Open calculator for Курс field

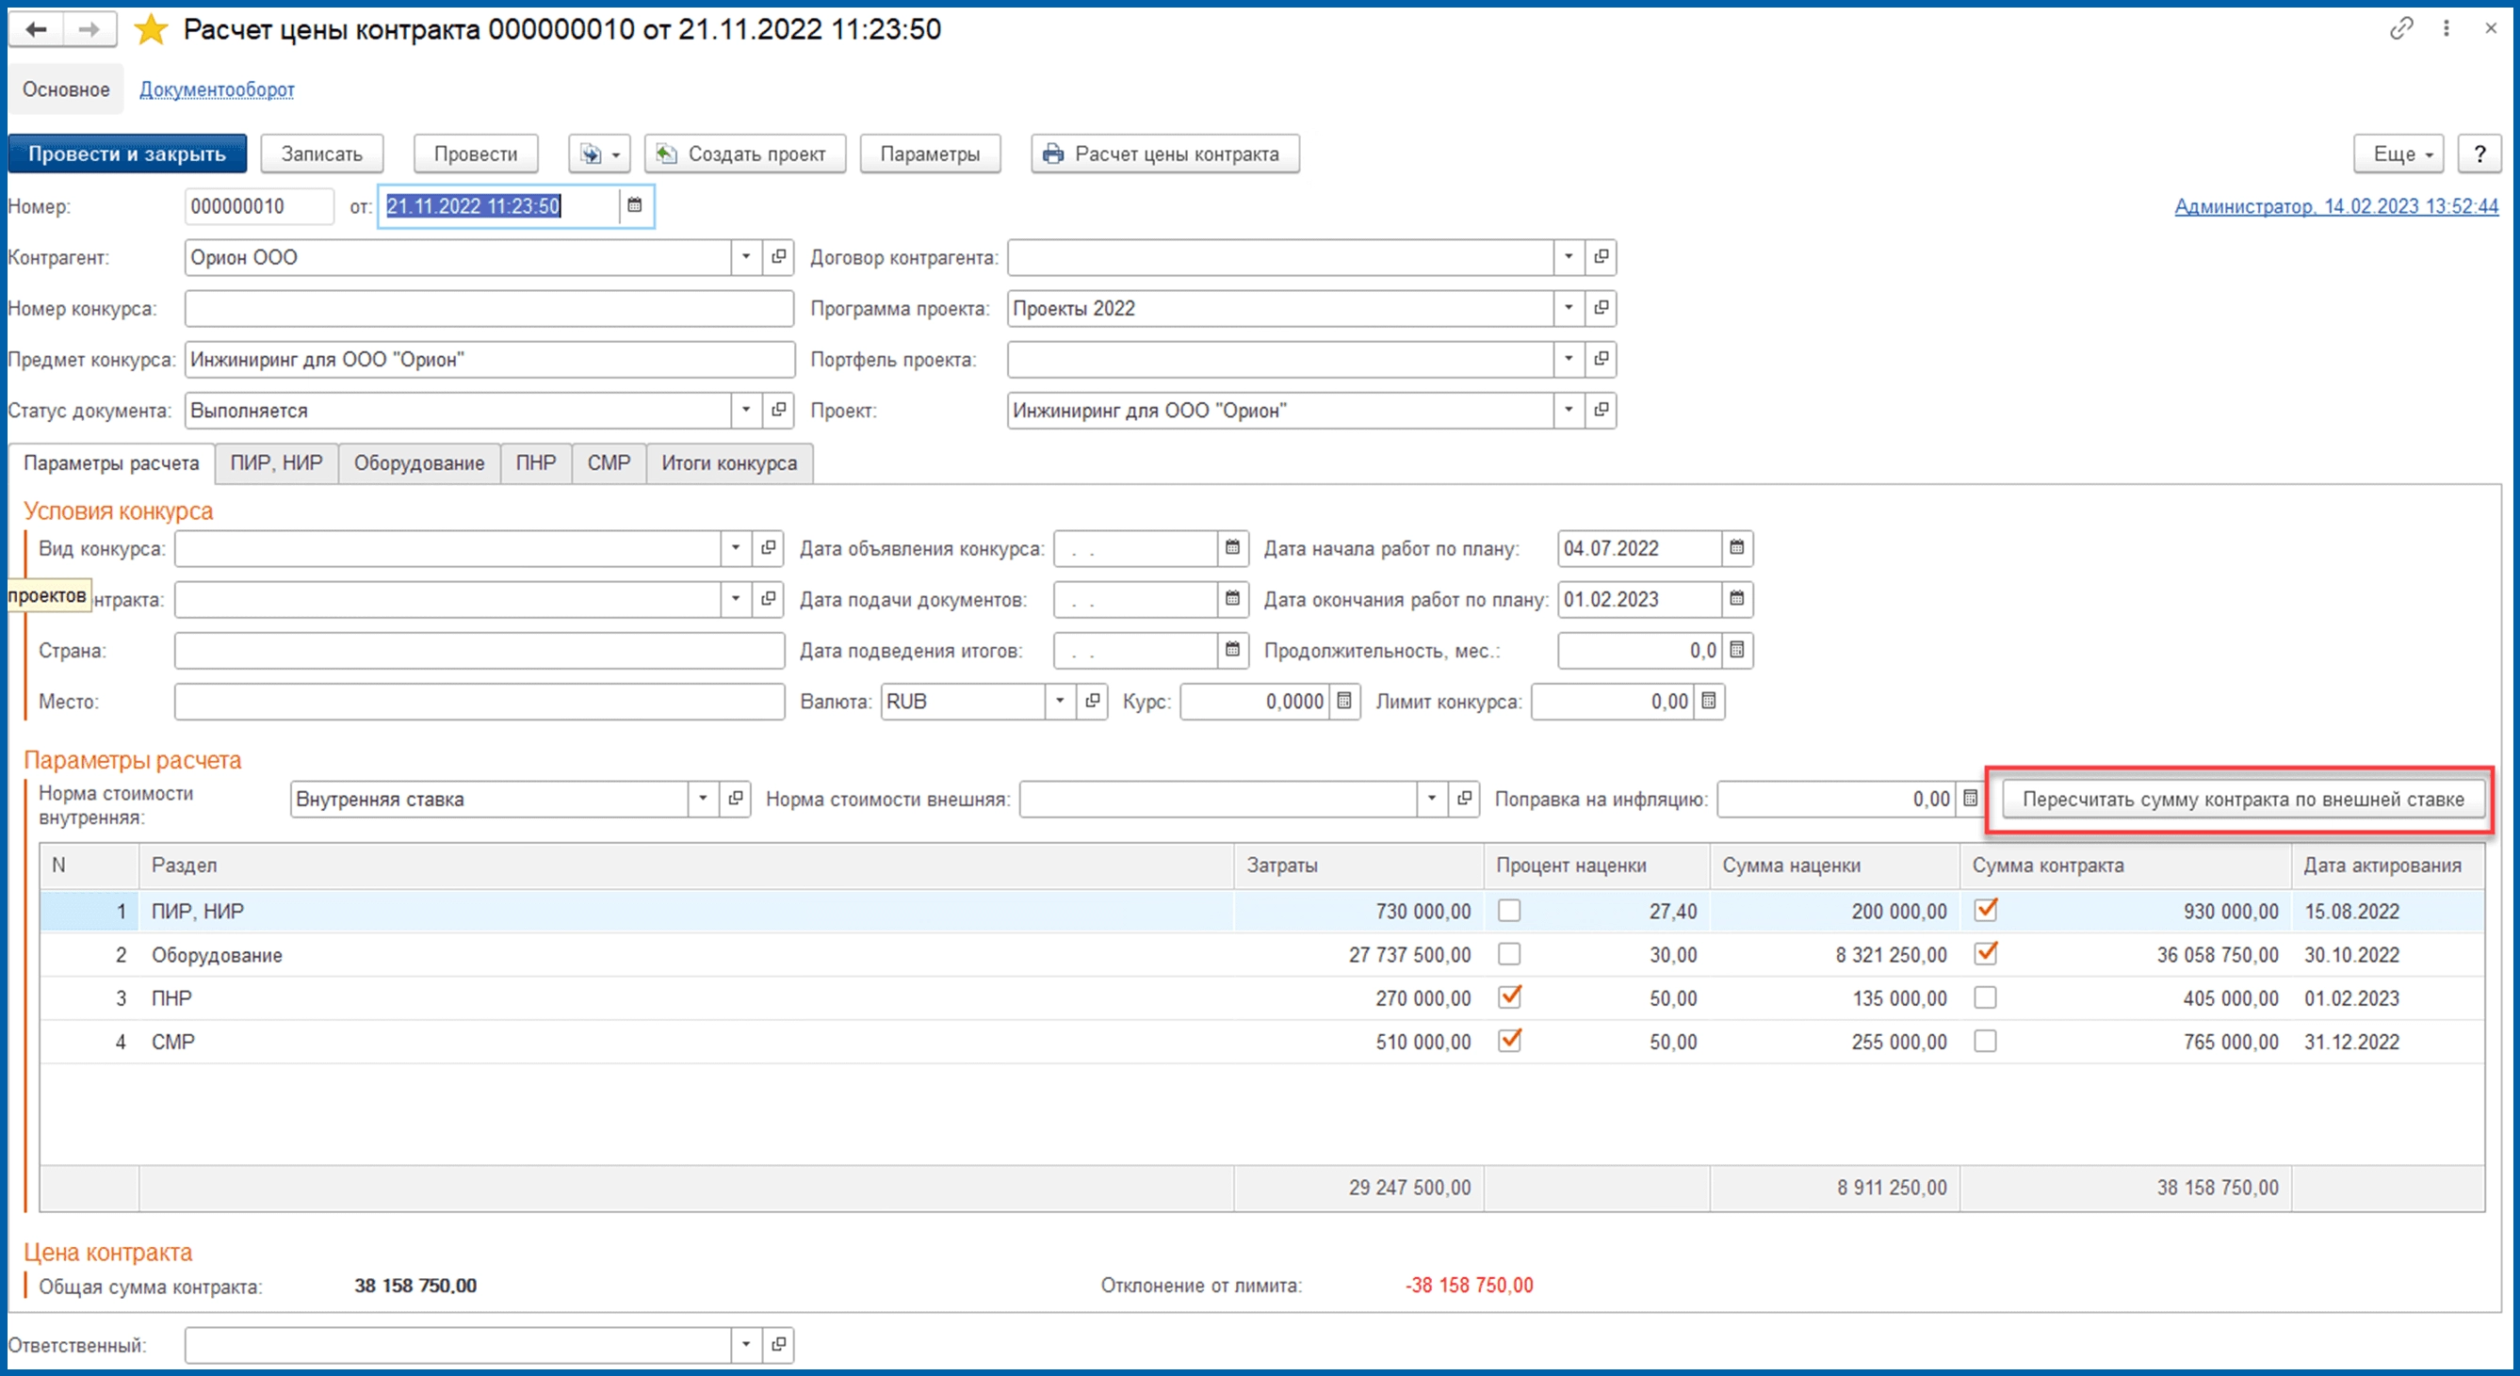coord(1345,702)
